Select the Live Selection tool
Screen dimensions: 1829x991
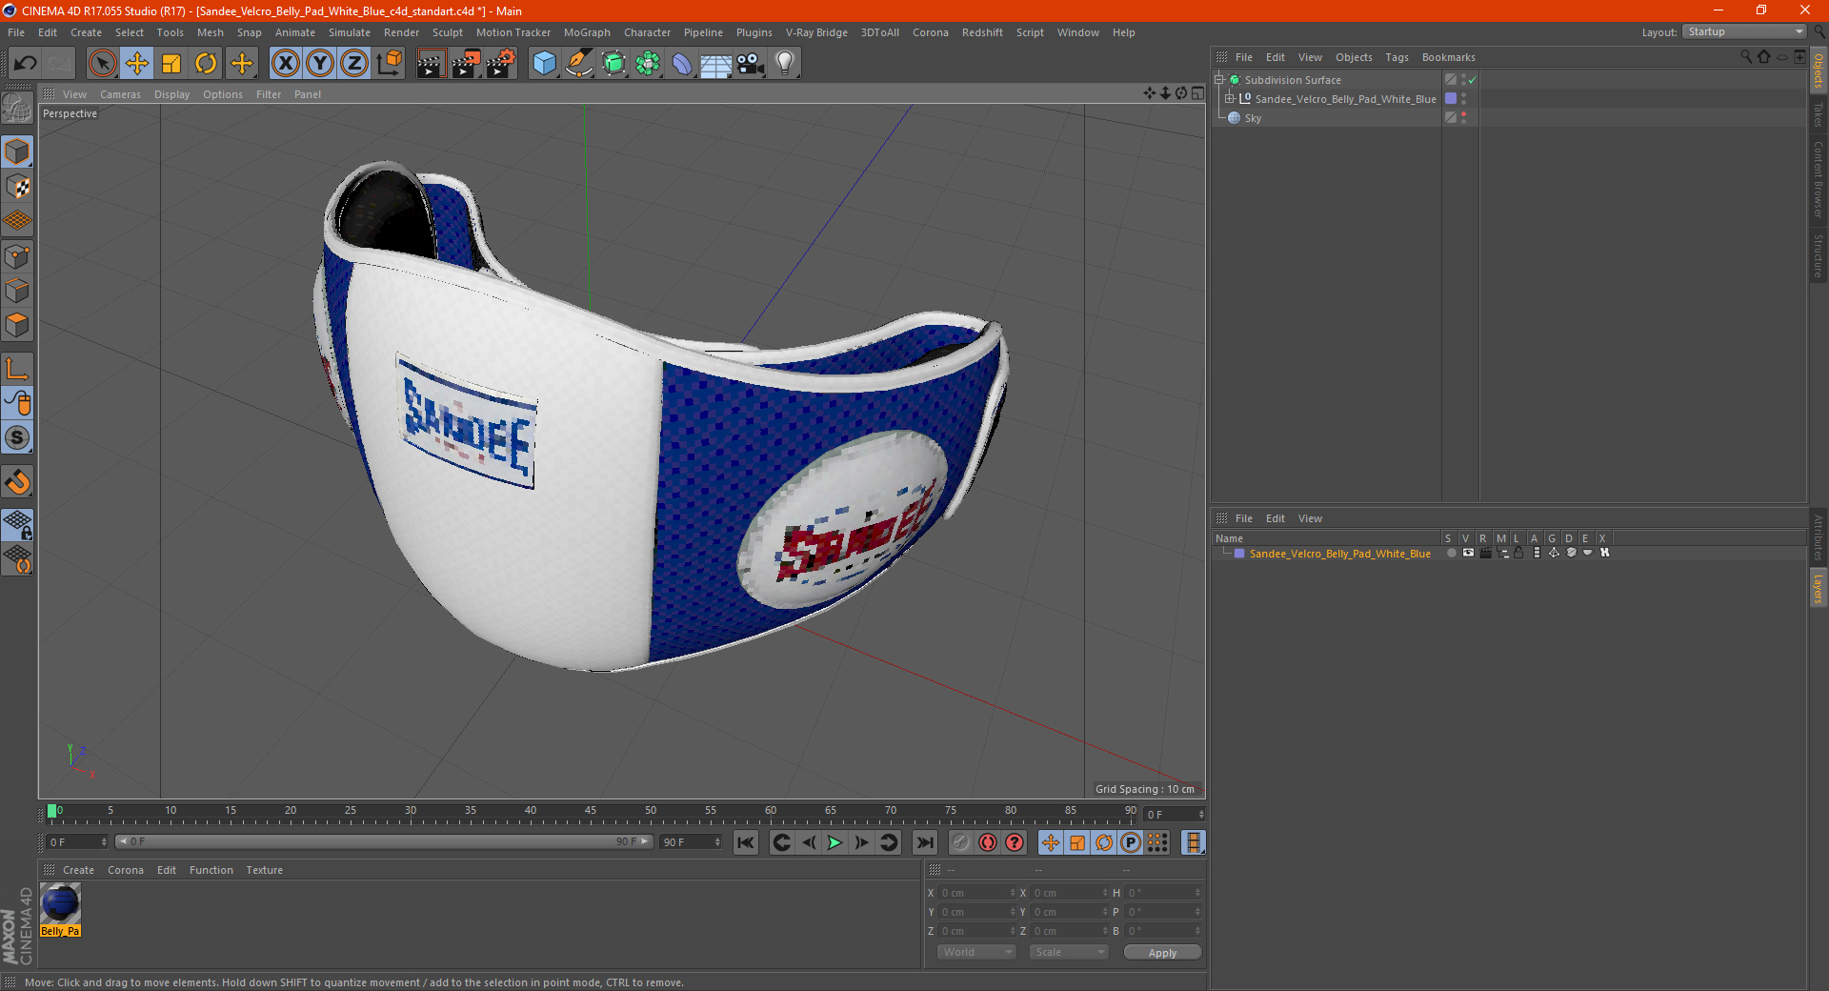click(102, 64)
